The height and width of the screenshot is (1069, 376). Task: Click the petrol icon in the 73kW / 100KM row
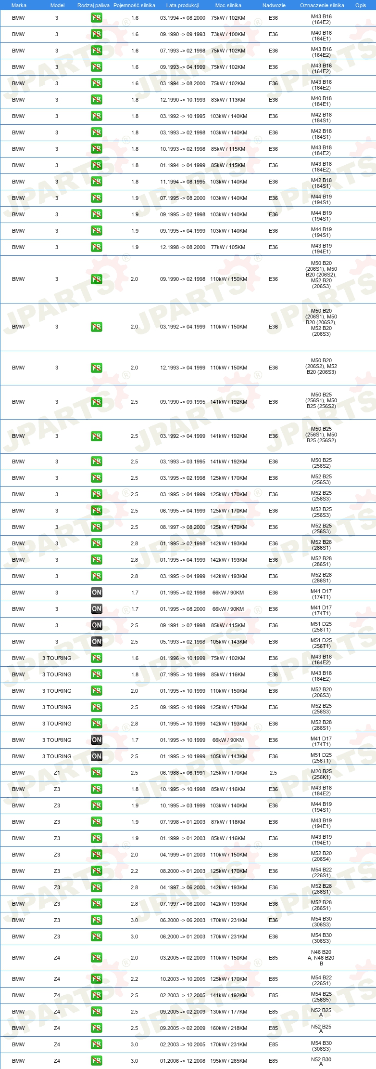(96, 34)
